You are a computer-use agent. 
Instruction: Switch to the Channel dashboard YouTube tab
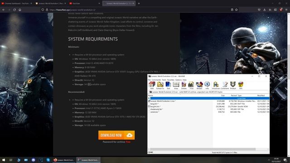pyautogui.click(x=16, y=3)
